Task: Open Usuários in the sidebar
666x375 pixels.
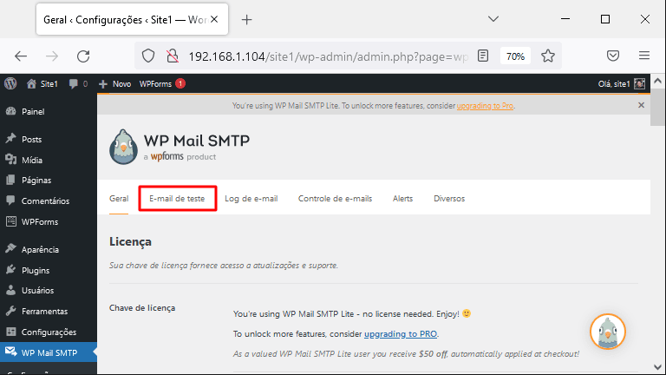Action: point(37,291)
